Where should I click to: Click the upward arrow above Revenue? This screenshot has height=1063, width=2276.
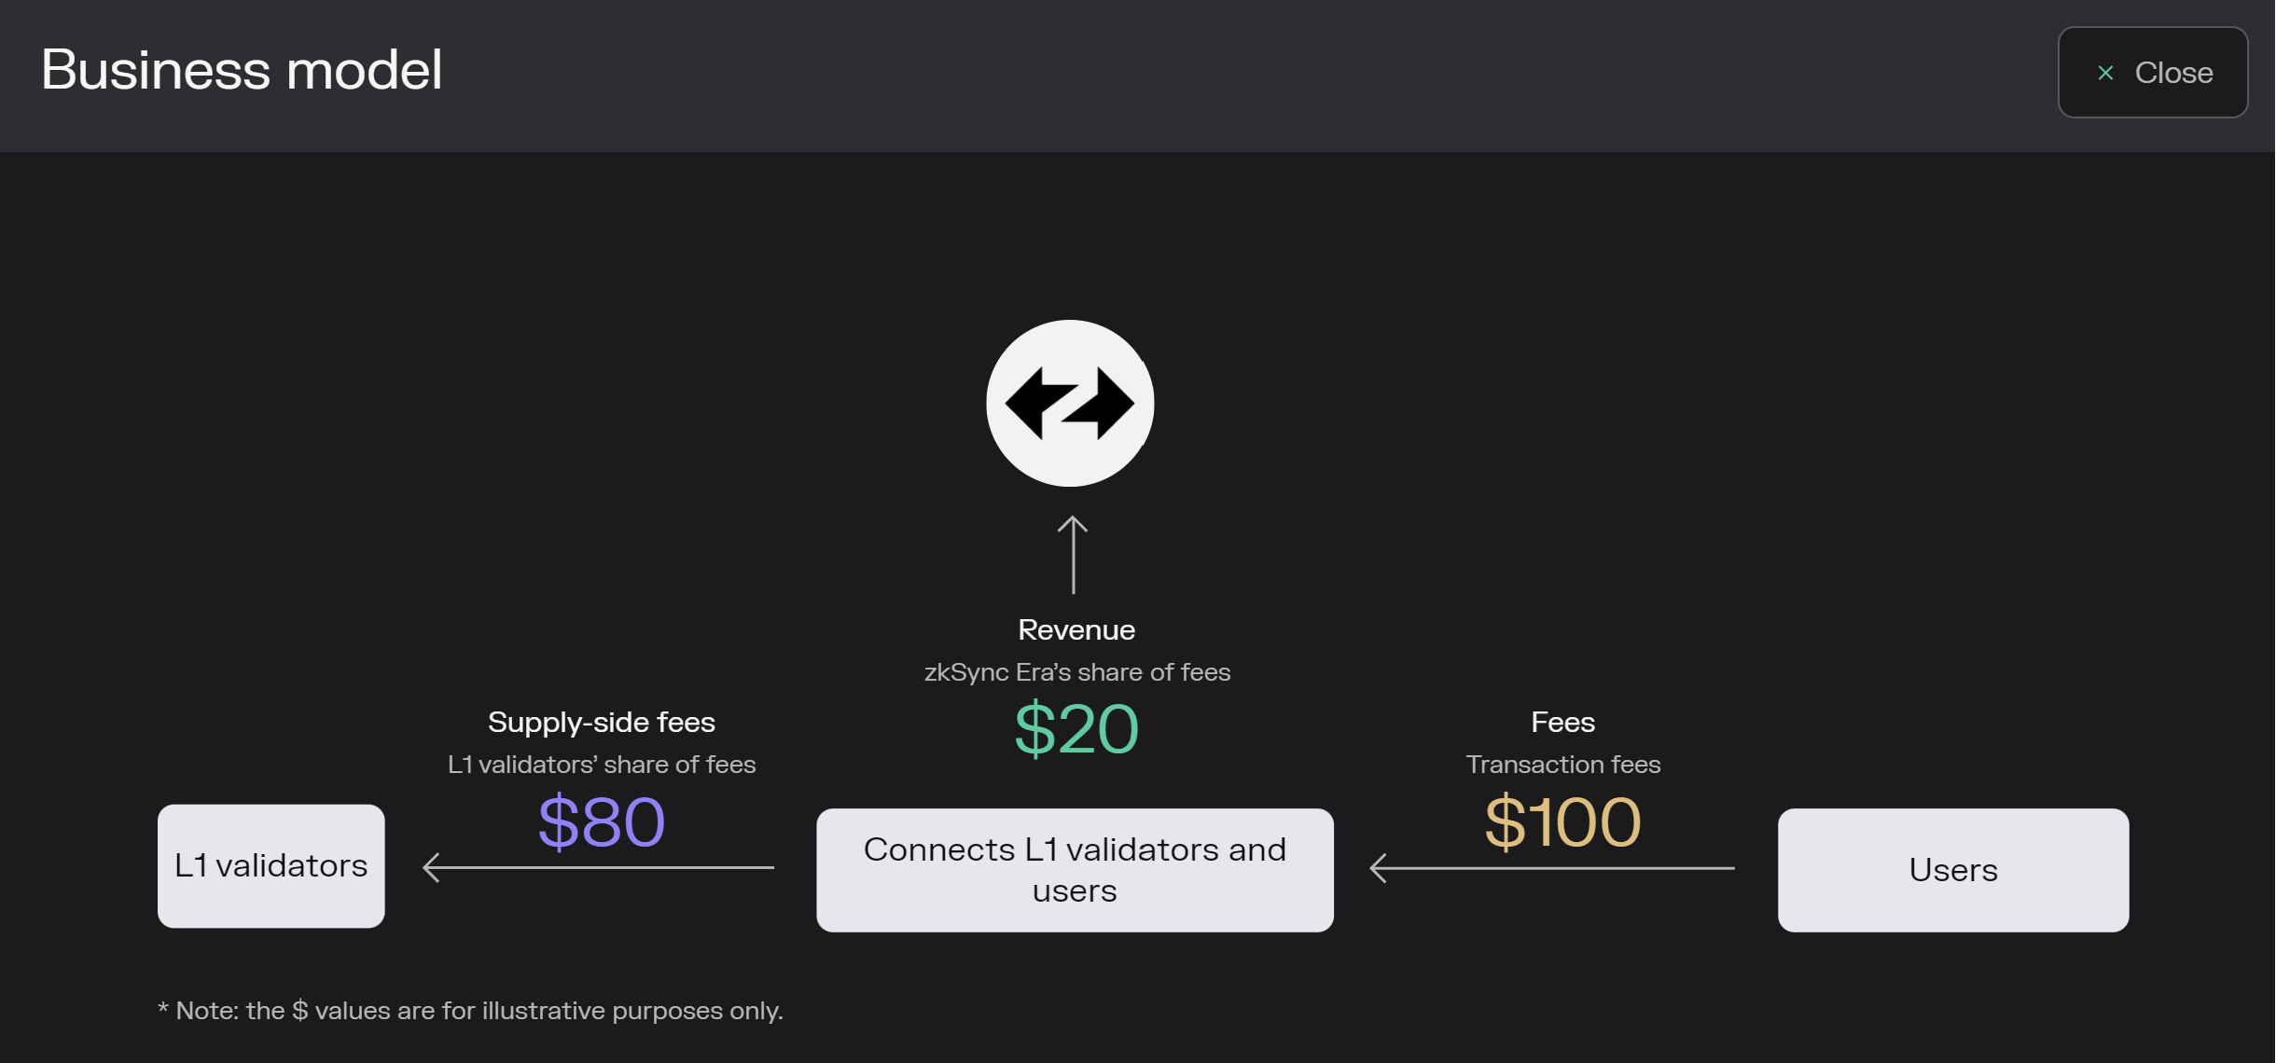(x=1073, y=554)
